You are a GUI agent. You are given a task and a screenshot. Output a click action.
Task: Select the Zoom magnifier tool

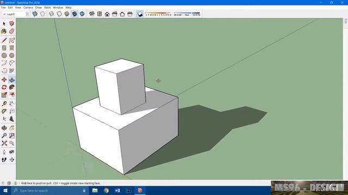(4, 135)
